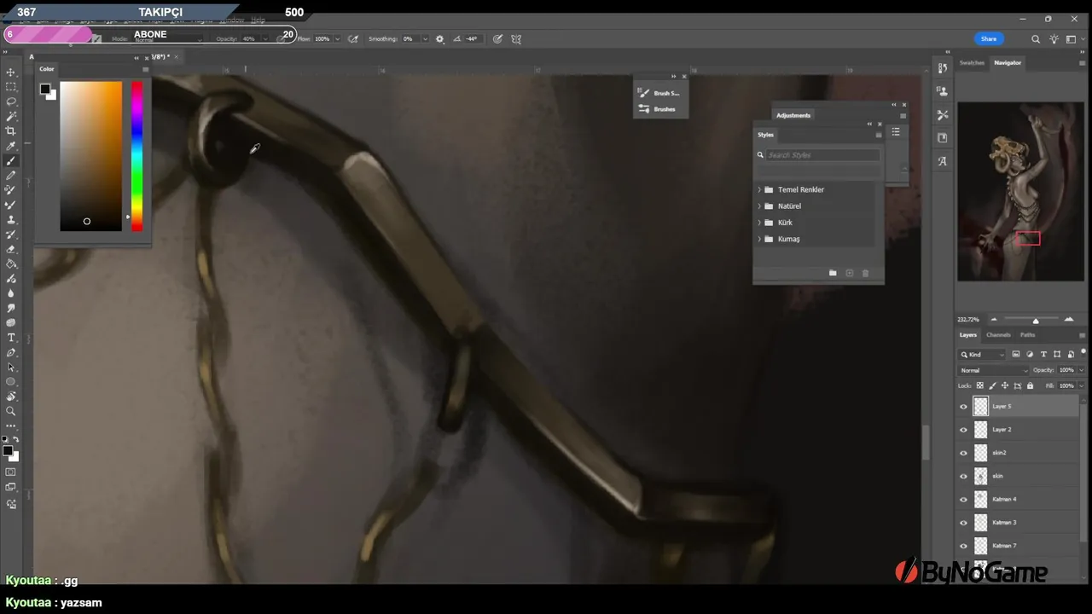The width and height of the screenshot is (1092, 614).
Task: Expand the Temel Renkler styles folder
Action: (759, 189)
